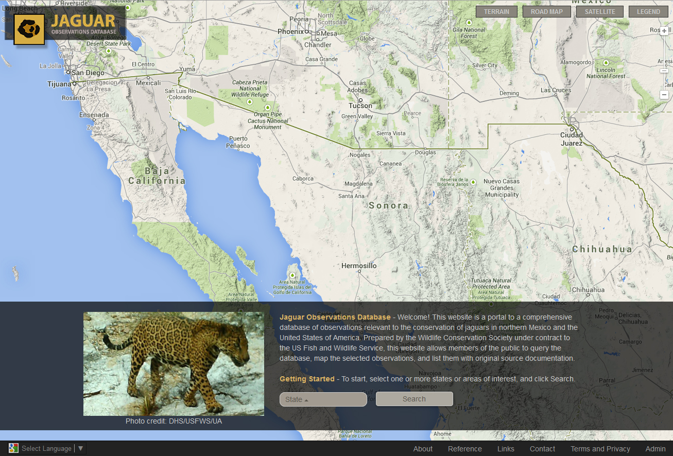Switch map to Terrain view
This screenshot has width=673, height=456.
point(496,11)
